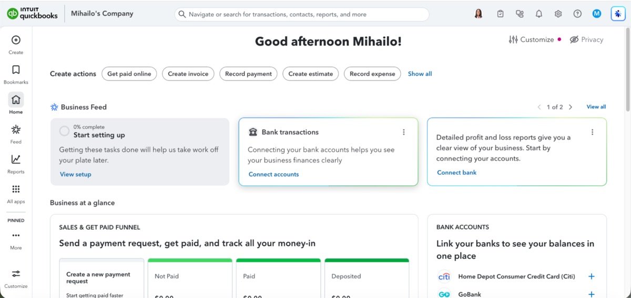
Task: Click View all in Business Feed
Action: point(596,107)
